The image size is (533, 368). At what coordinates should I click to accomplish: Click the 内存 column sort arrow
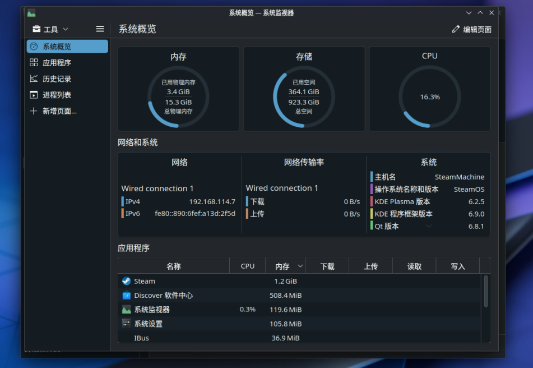tap(300, 266)
